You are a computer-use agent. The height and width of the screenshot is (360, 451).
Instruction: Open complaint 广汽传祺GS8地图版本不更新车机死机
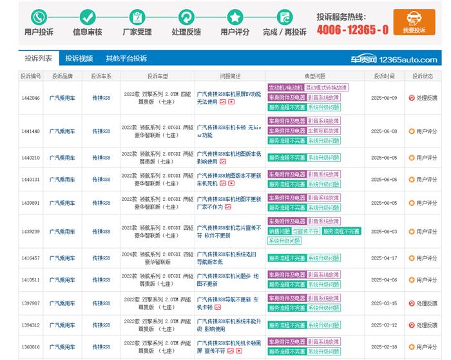(229, 180)
